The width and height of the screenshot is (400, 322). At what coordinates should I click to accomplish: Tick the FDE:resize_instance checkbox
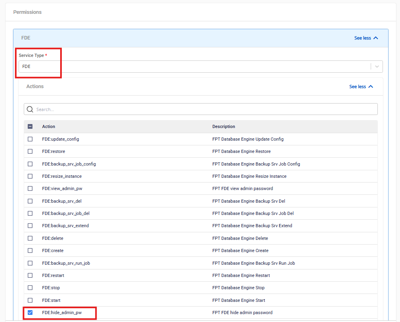(x=30, y=176)
